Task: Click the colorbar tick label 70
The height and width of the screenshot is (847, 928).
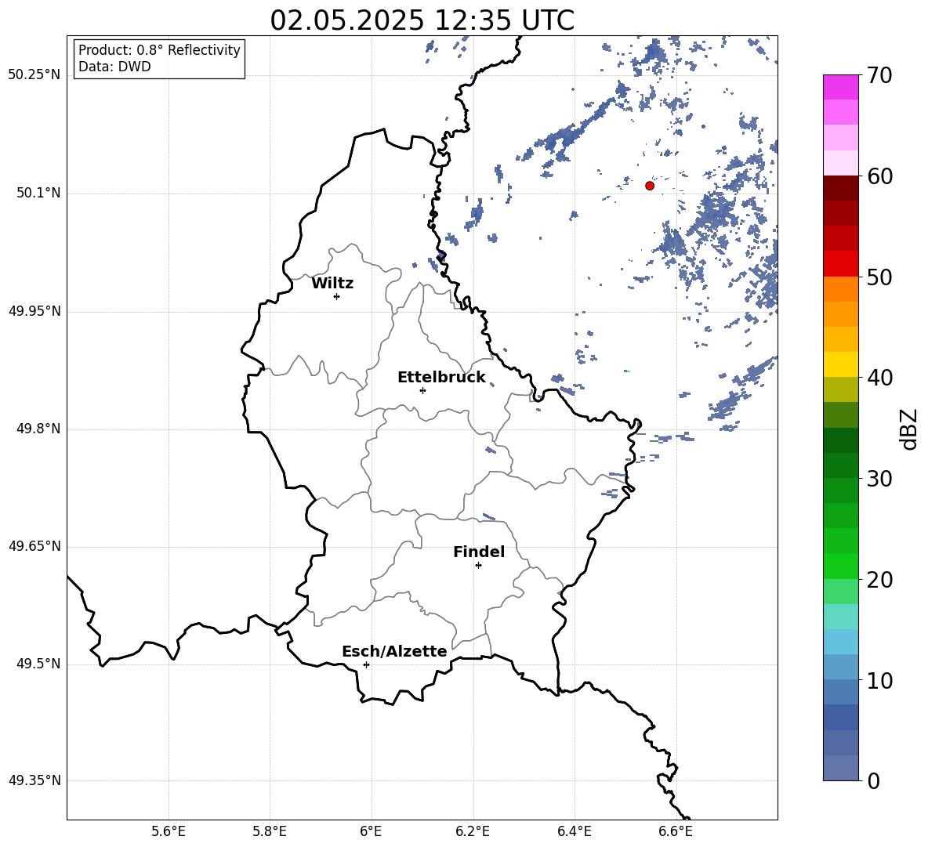Action: pyautogui.click(x=879, y=75)
